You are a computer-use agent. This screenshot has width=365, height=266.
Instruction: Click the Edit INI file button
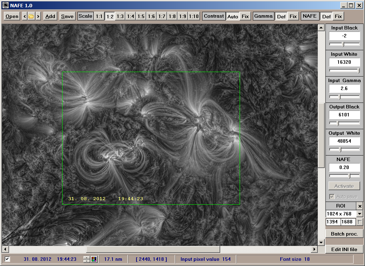(344, 249)
